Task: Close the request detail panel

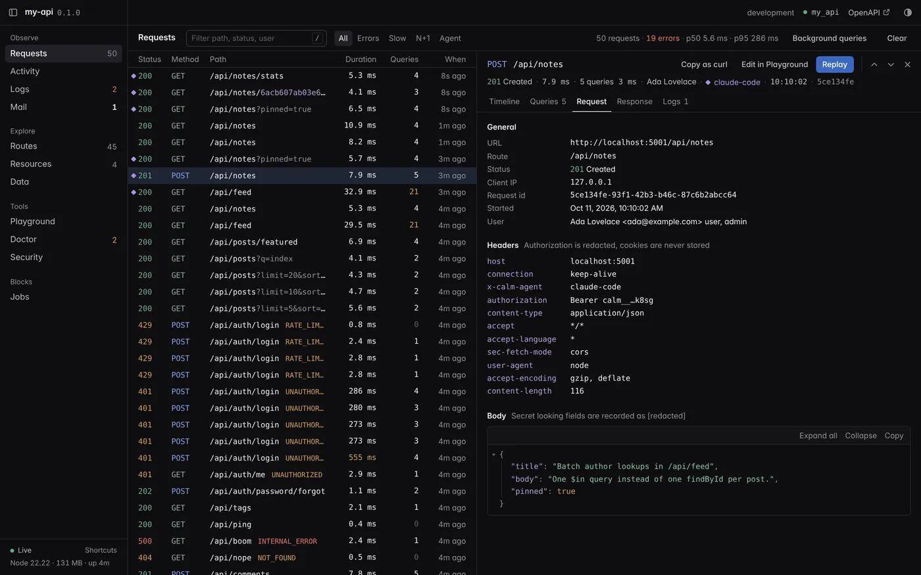Action: [x=907, y=64]
